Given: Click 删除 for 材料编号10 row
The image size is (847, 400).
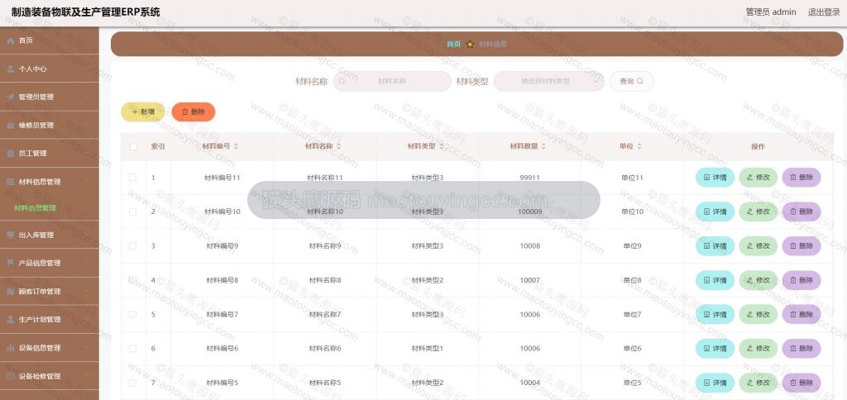Looking at the screenshot, I should pos(802,212).
